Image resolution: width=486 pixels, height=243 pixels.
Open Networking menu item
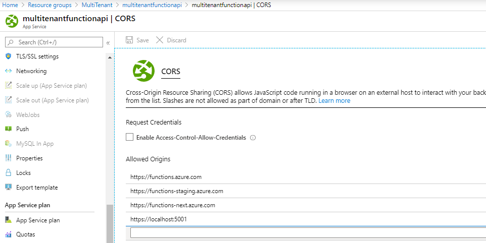coord(31,71)
